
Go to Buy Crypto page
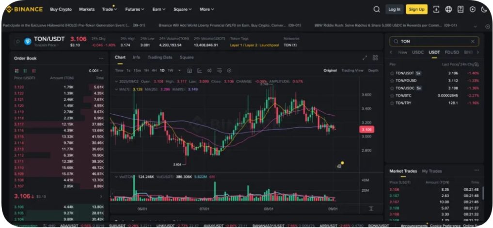pos(61,9)
